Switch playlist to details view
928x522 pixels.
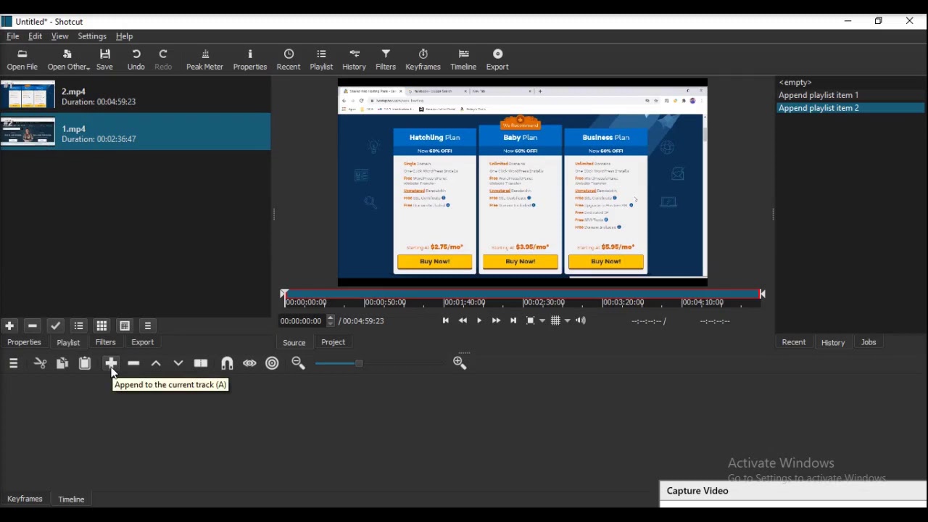[x=80, y=328]
